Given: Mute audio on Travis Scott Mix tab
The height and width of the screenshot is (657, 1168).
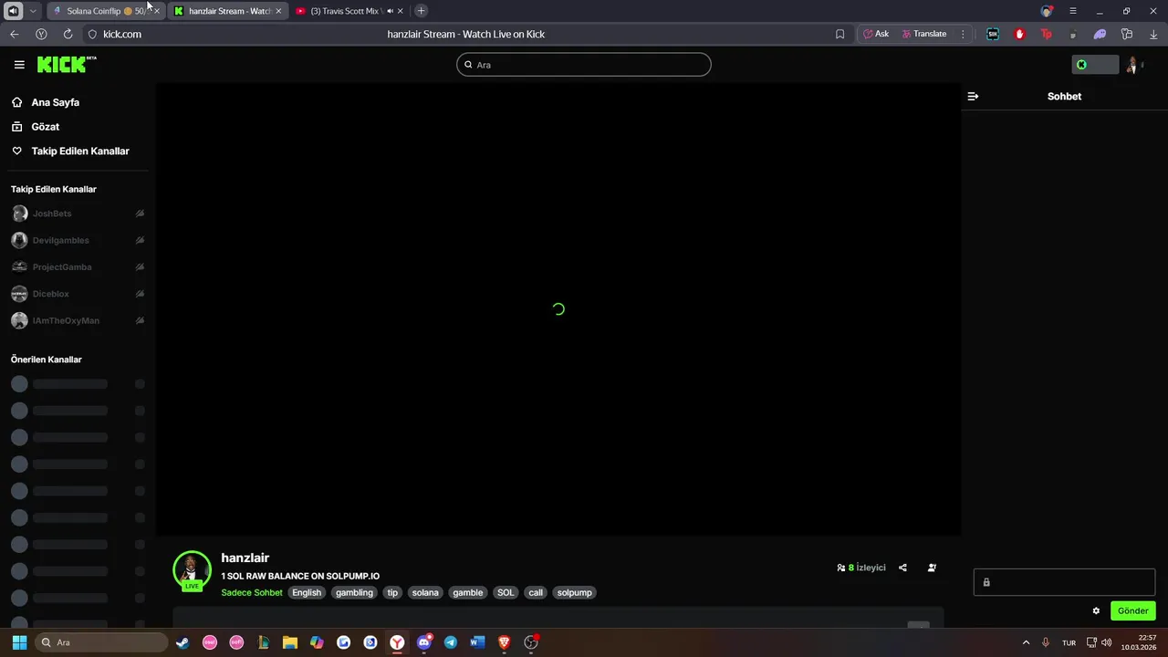Looking at the screenshot, I should pos(390,11).
